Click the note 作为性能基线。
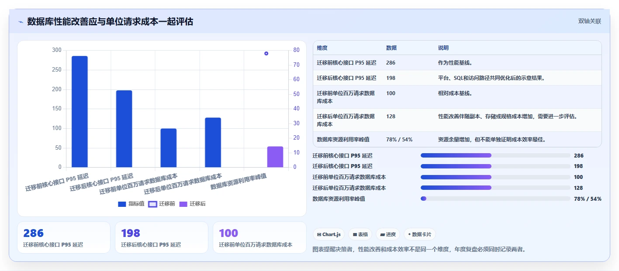 (455, 63)
